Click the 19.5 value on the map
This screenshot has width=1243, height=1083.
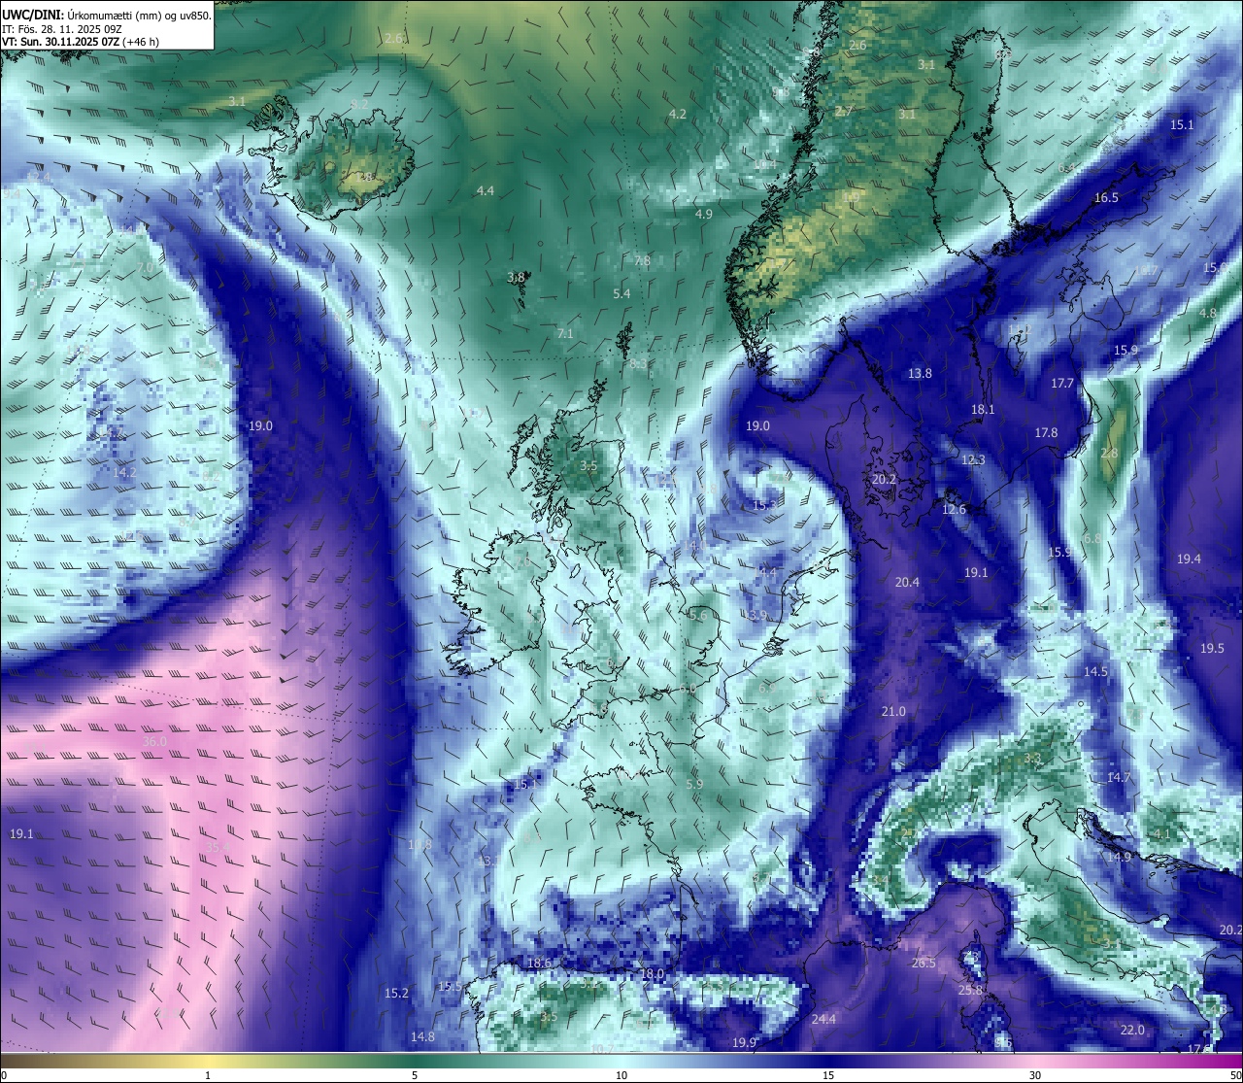1212,648
